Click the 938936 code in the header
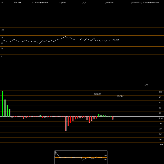 [x=110, y=3]
